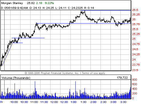Click the 800 volume axis label
141x107 pixels.
tap(134, 80)
